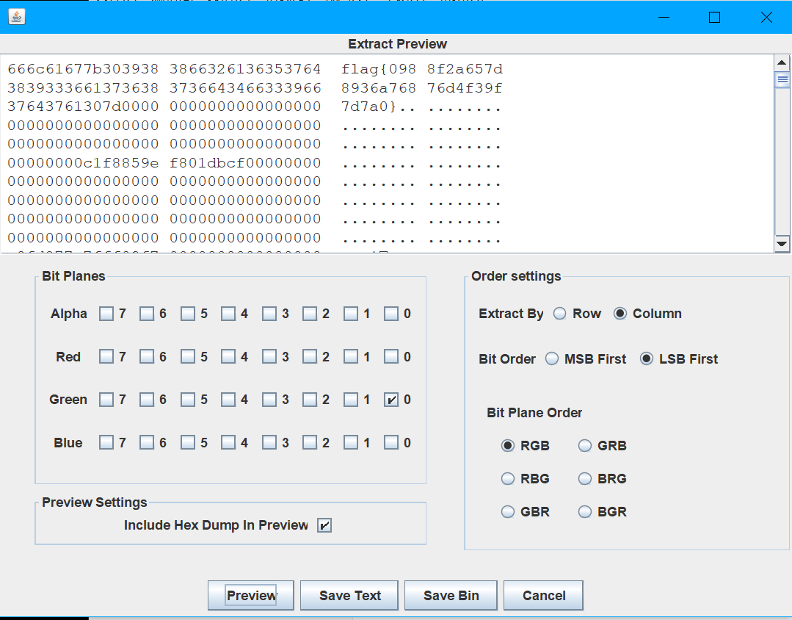Select GRB bit plane order
This screenshot has width=792, height=620.
(585, 445)
